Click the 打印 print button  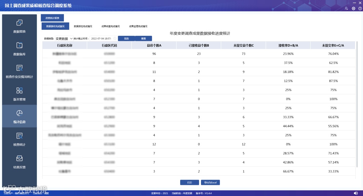tap(189, 182)
